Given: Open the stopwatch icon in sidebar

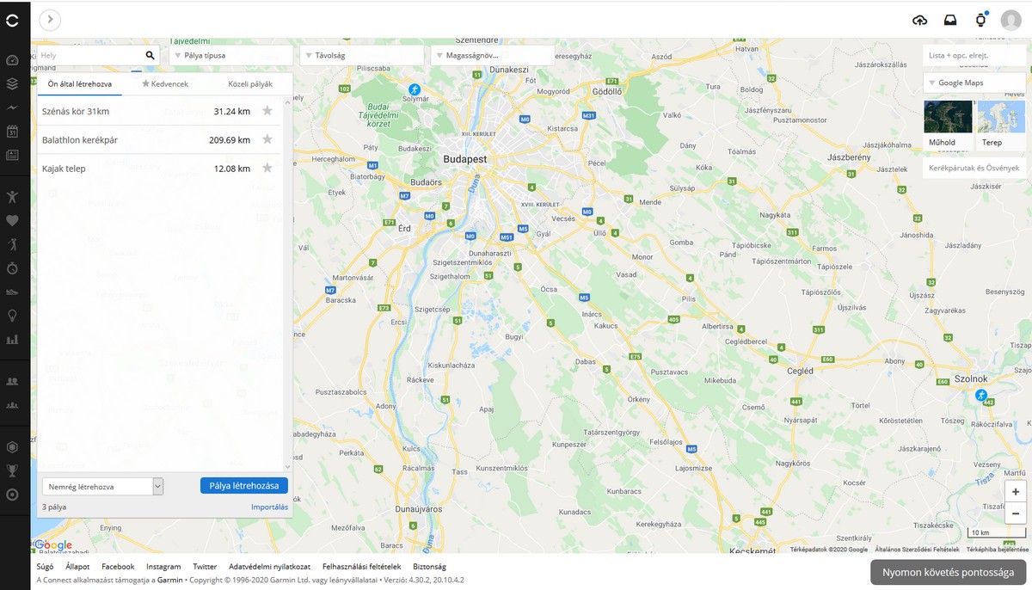Looking at the screenshot, I should click(12, 268).
